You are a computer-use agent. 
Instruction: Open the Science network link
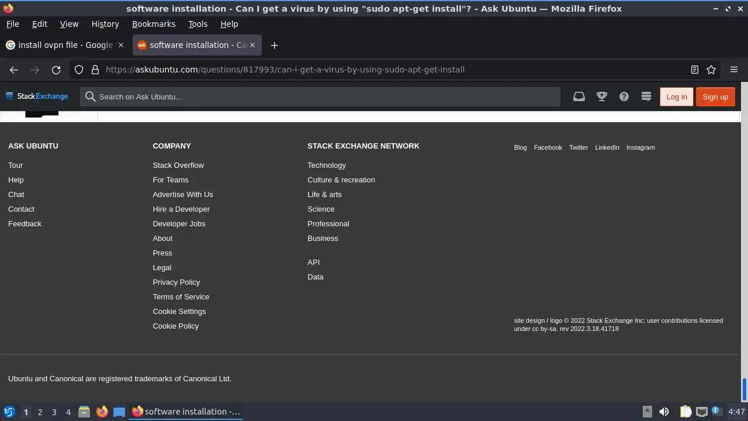coord(321,209)
